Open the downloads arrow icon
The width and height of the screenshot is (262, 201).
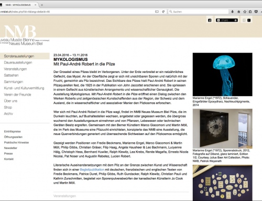click(232, 12)
